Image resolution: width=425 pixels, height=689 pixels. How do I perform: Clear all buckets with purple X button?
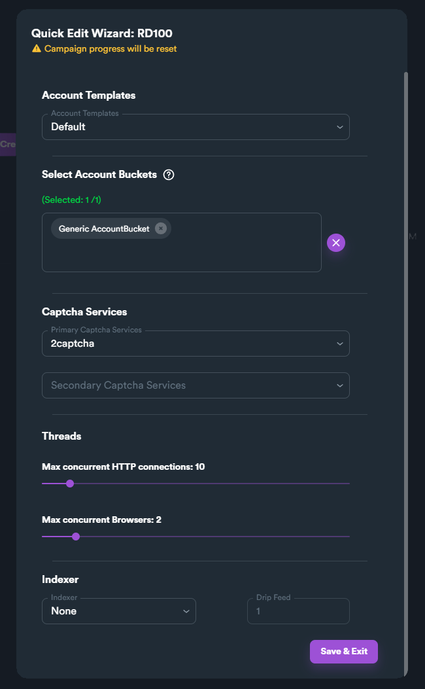(336, 243)
